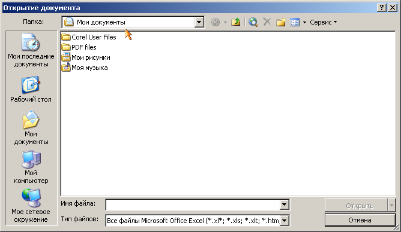Select the Мои рисунки folder icon

pos(66,57)
